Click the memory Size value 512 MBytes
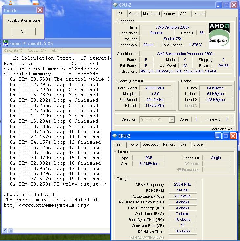The height and width of the screenshot is (241, 240). click(149, 164)
